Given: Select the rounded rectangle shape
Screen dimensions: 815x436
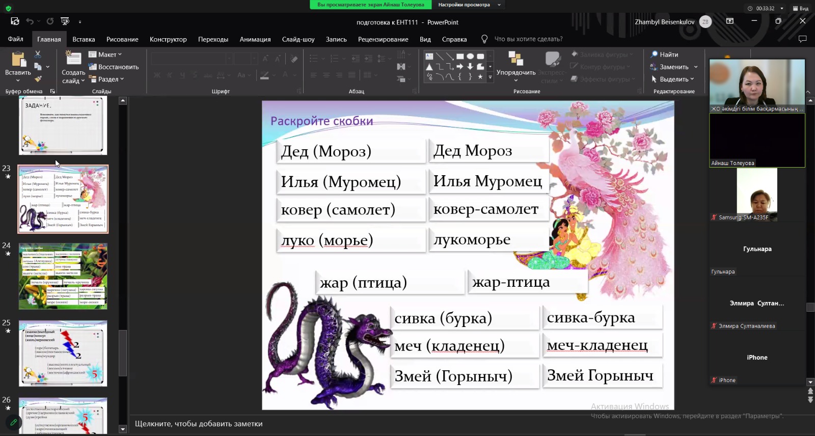Looking at the screenshot, I should pyautogui.click(x=480, y=56).
